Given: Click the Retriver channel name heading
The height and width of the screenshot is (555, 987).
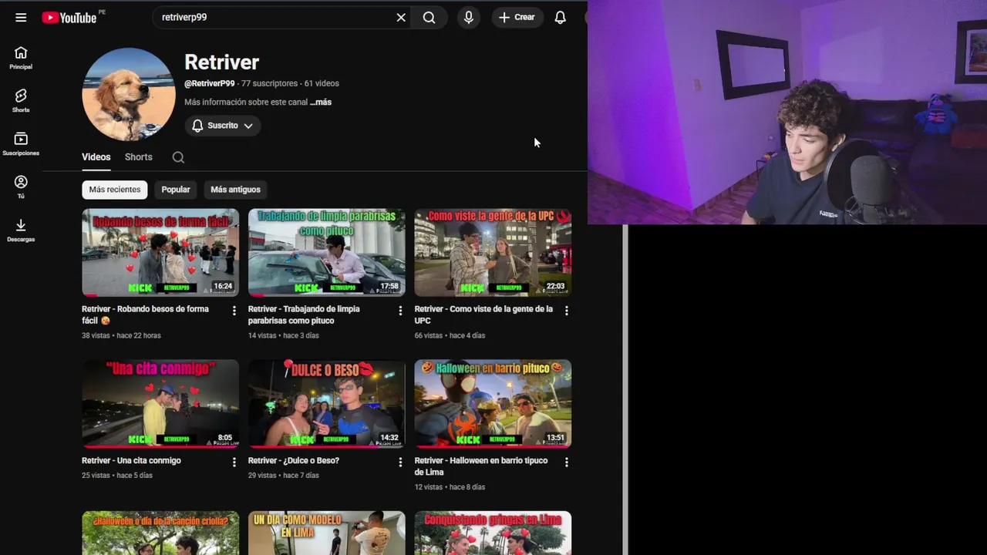Looking at the screenshot, I should (222, 62).
